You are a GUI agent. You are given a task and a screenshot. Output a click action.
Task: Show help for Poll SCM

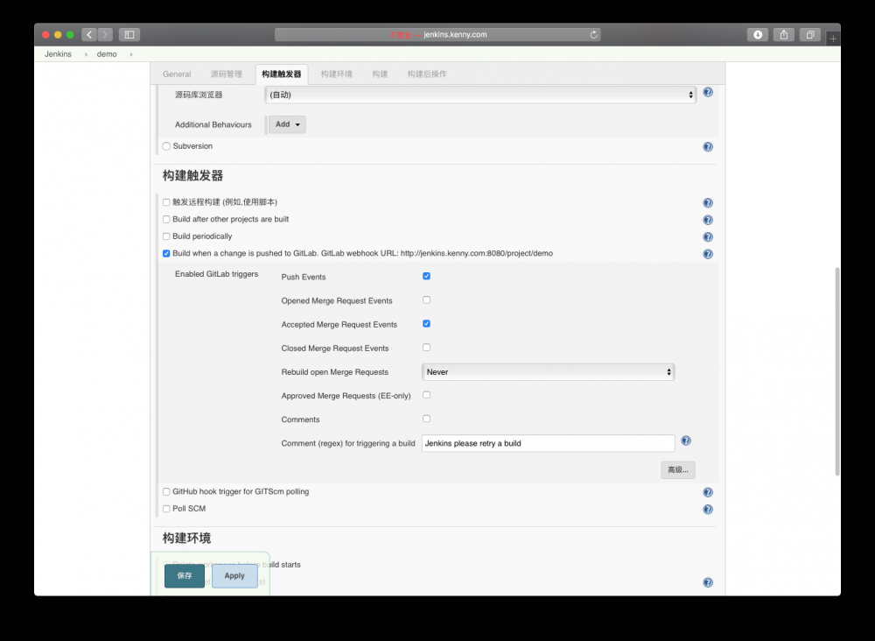coord(708,510)
